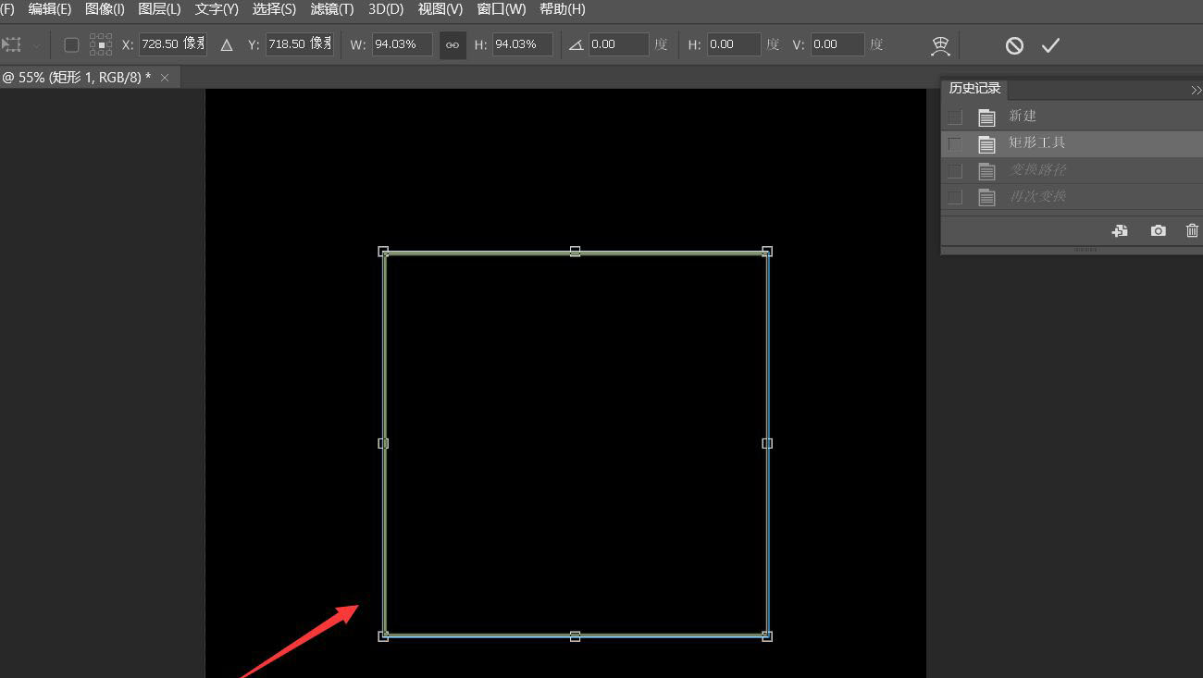Click the H height percentage field

[523, 44]
